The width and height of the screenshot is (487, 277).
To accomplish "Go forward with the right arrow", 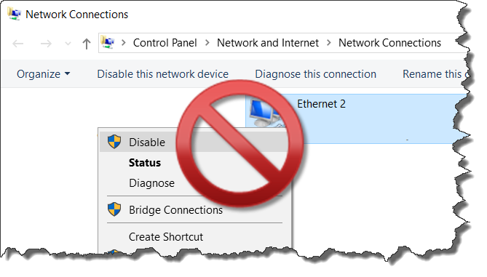I will [x=46, y=44].
